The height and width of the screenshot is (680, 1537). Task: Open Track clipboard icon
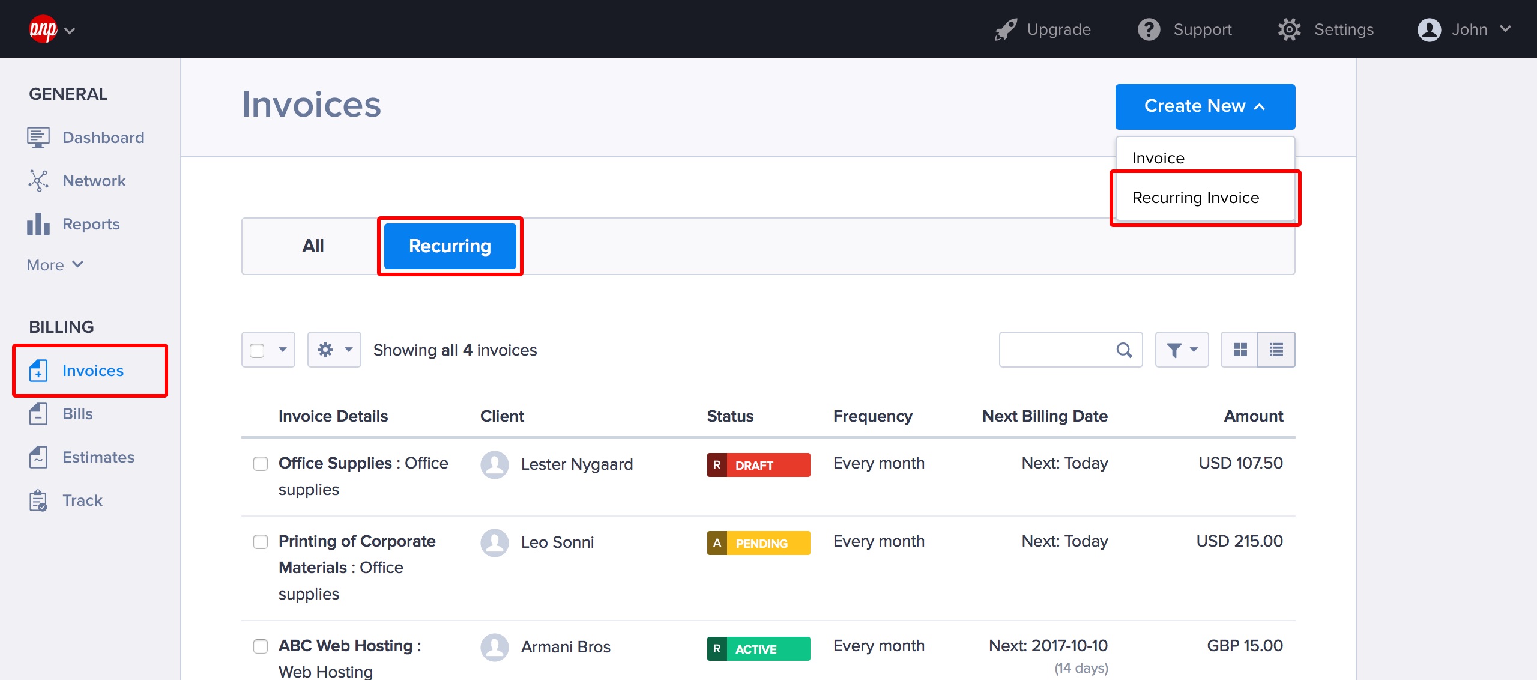point(38,500)
